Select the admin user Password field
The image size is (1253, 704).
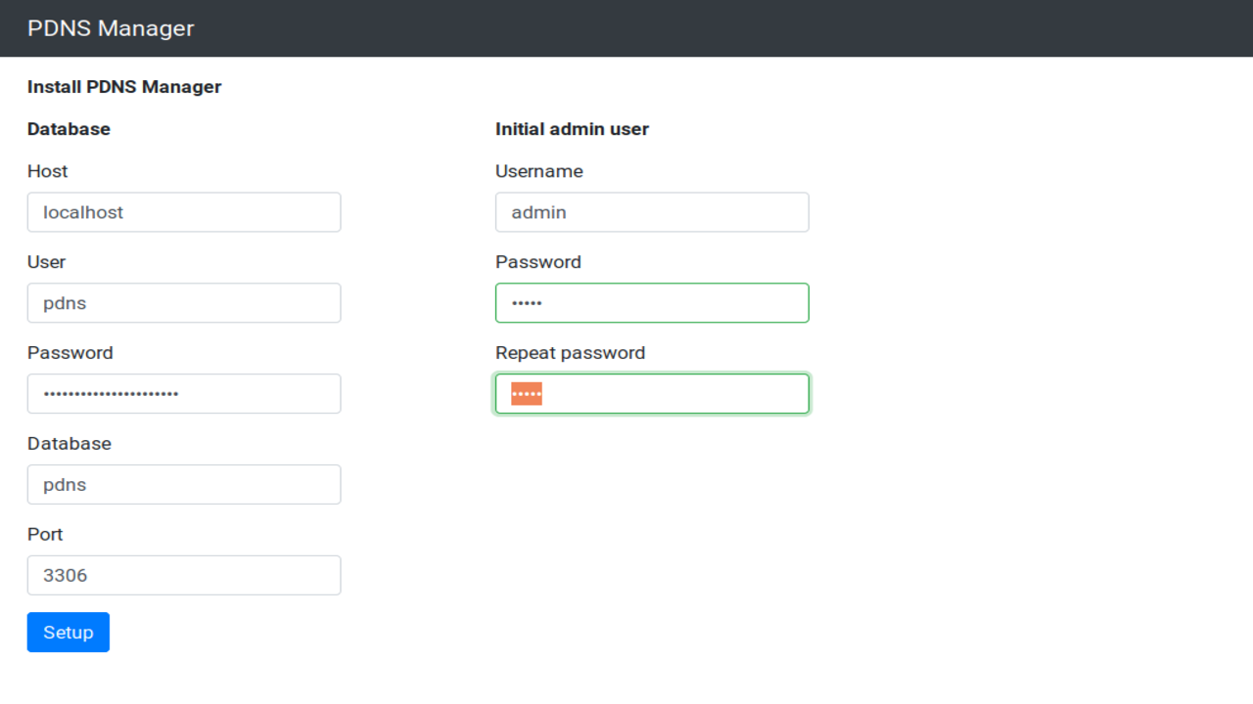pyautogui.click(x=652, y=303)
